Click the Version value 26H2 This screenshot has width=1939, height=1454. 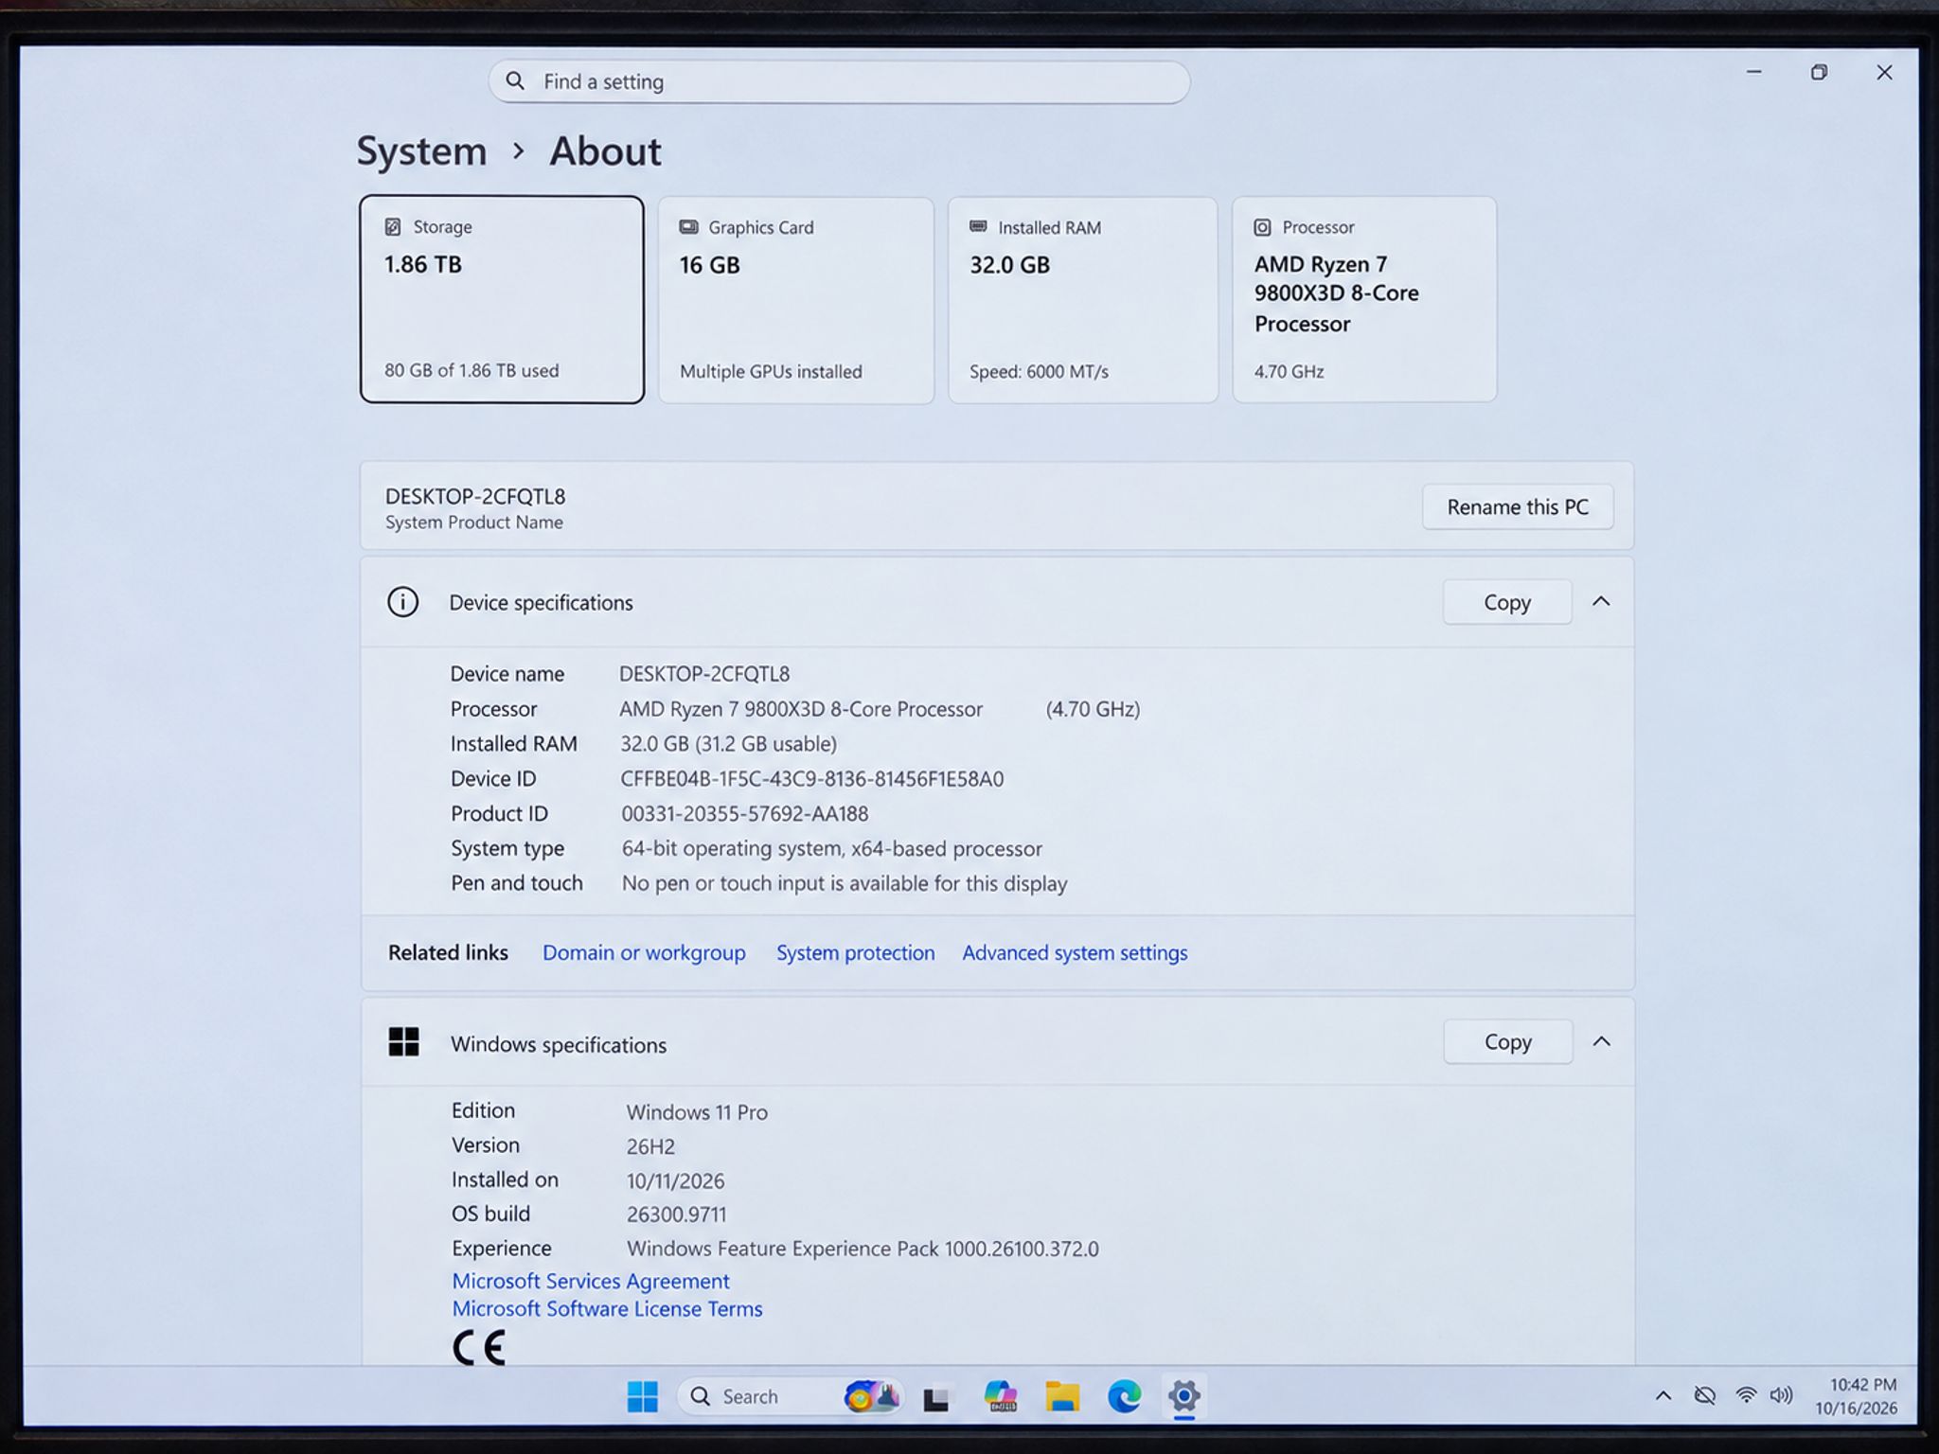point(650,1147)
